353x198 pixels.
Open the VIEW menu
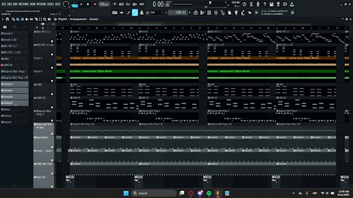click(33, 4)
